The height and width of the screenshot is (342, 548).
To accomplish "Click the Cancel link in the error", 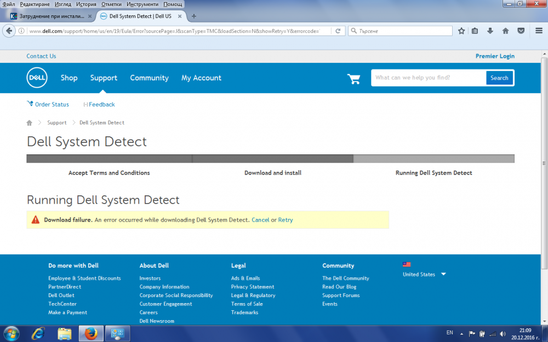I will click(x=260, y=220).
